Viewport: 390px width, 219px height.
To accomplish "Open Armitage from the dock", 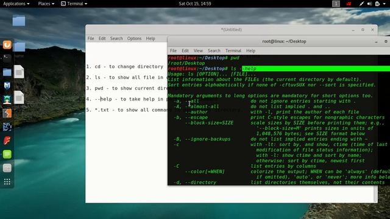I will 7,100.
